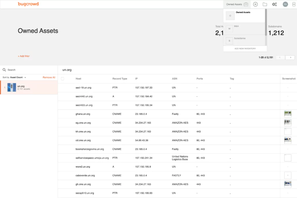Open the folder icon in top bar
The height and width of the screenshot is (198, 297).
pyautogui.click(x=265, y=4)
